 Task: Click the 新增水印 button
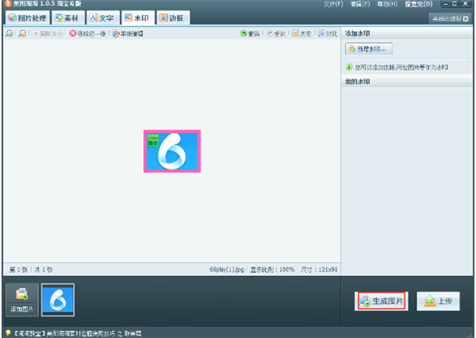pos(370,49)
